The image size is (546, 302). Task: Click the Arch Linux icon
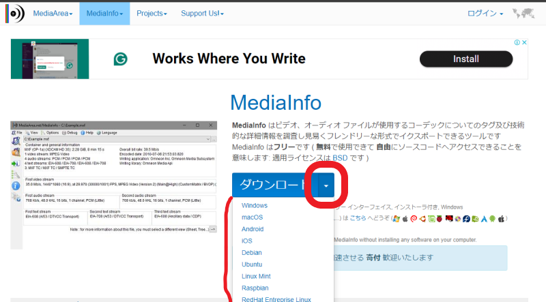[x=484, y=219]
